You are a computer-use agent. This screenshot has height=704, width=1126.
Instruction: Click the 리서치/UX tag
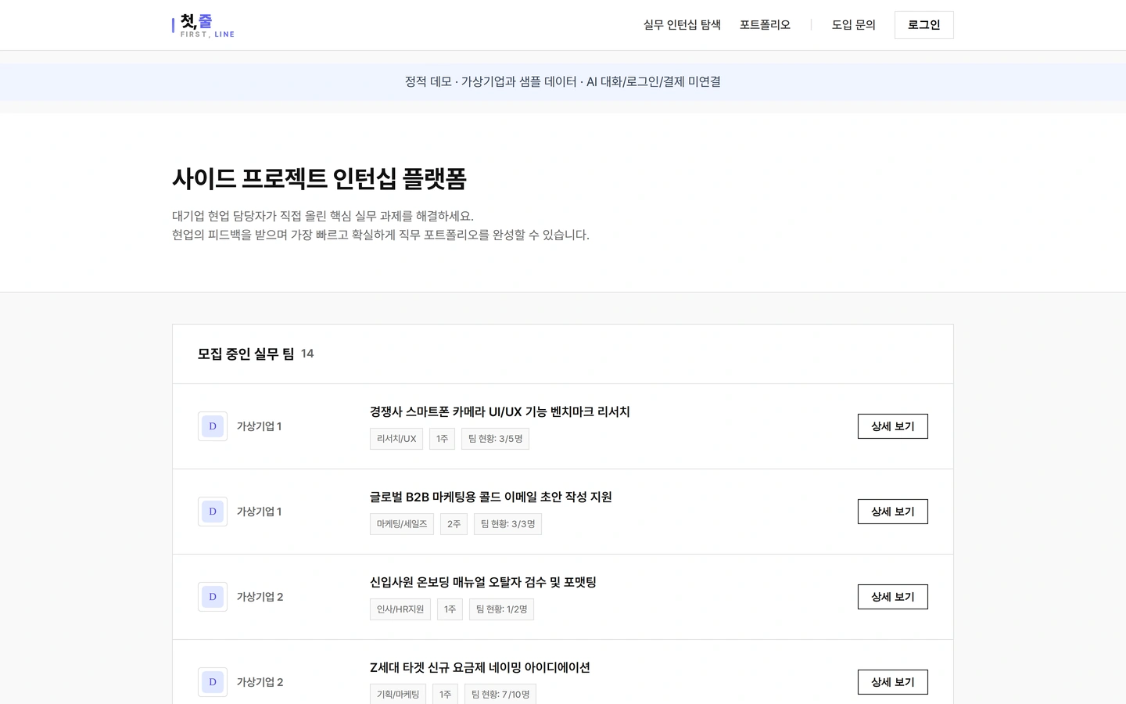396,439
